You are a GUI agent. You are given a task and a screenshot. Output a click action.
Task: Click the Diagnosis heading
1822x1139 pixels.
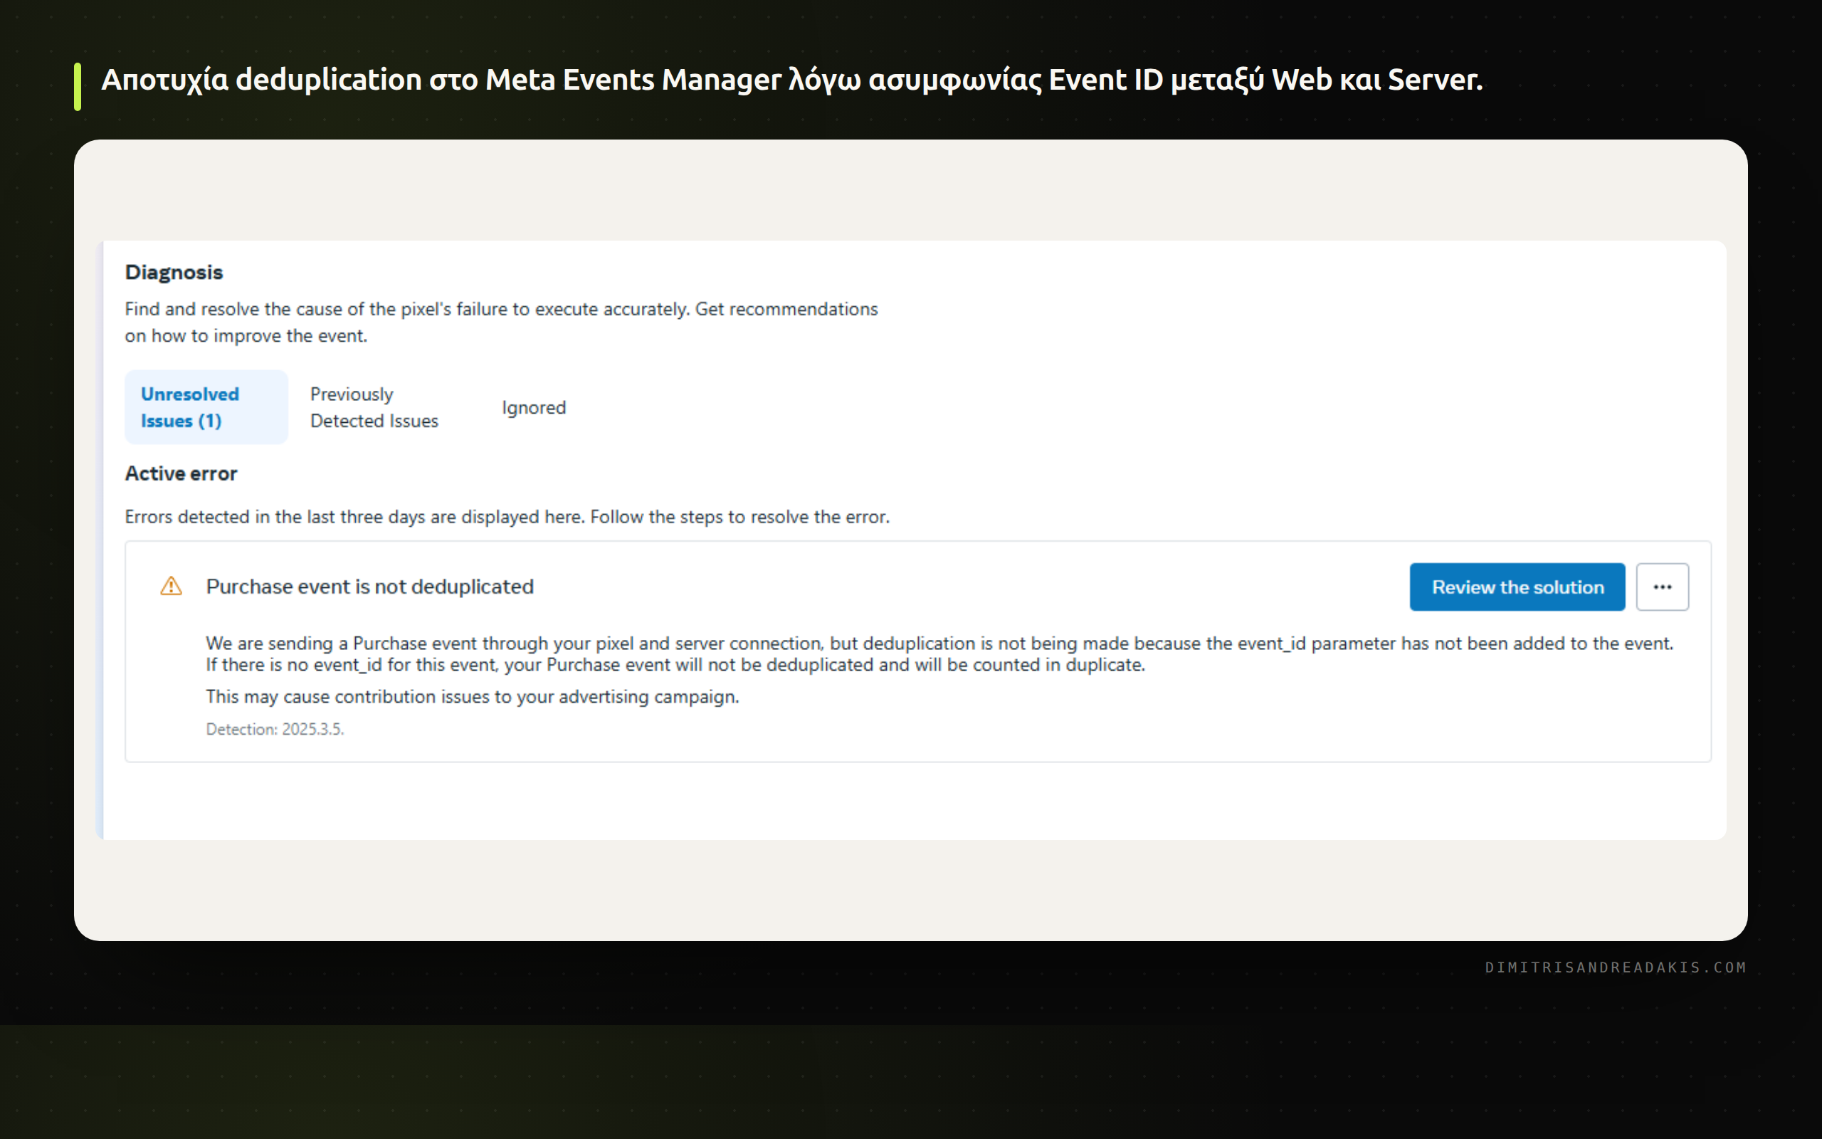174,272
